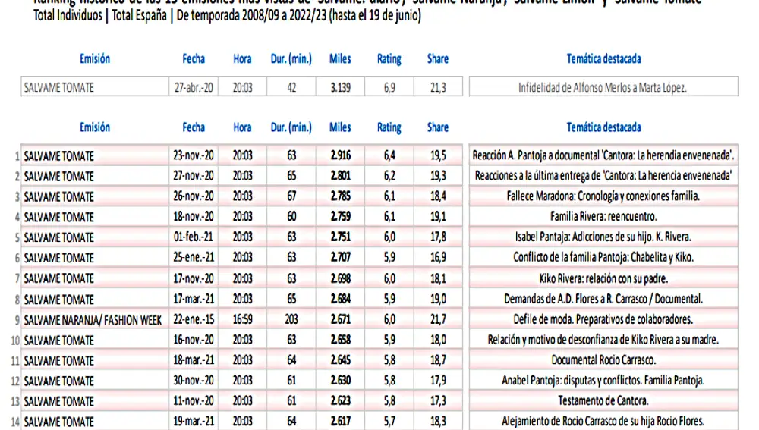Click the topic 'Documental Rocío Carrasco.'

tap(603, 360)
